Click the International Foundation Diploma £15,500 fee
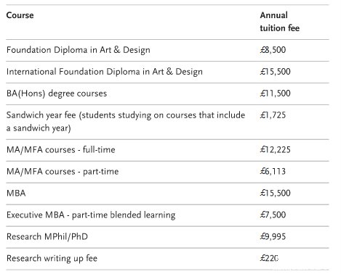 [275, 72]
